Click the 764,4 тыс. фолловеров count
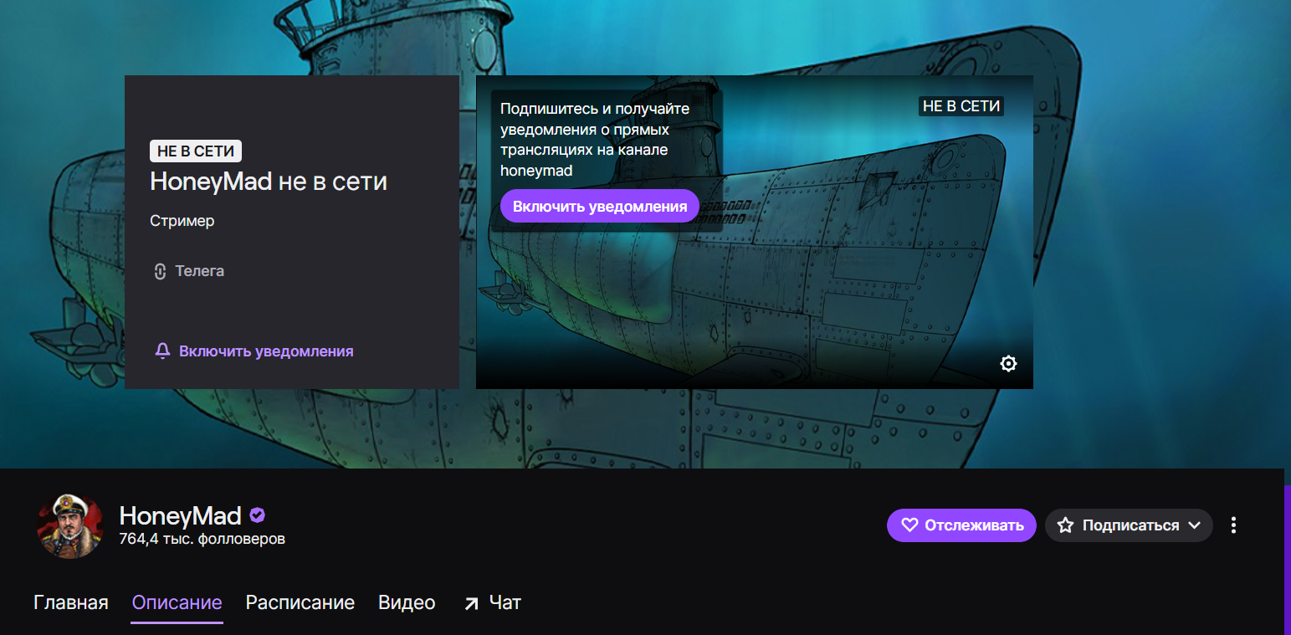Image resolution: width=1291 pixels, height=635 pixels. 202,539
